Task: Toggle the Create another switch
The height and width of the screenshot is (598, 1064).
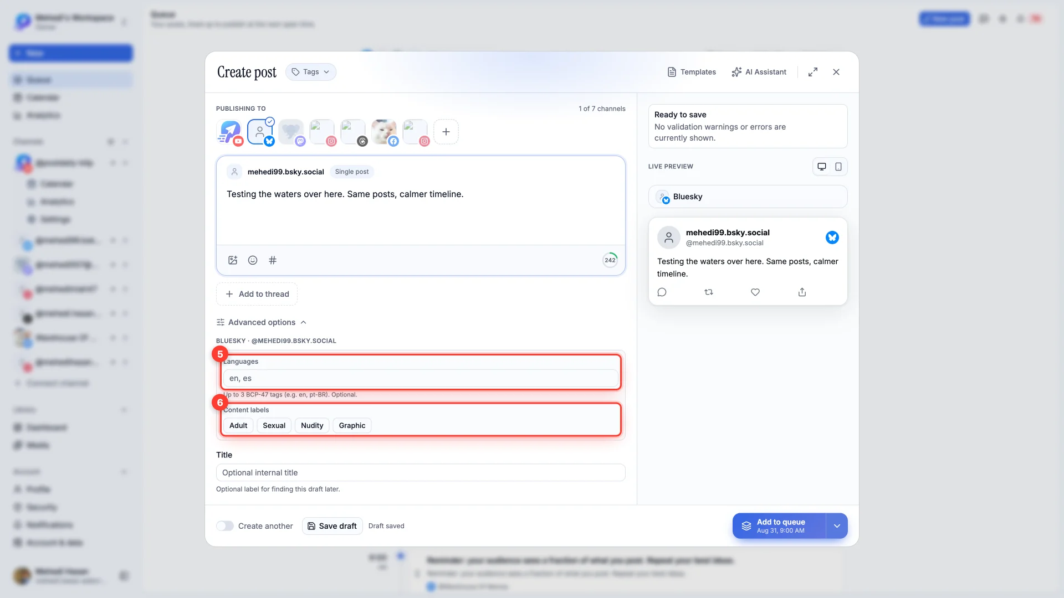Action: coord(225,526)
